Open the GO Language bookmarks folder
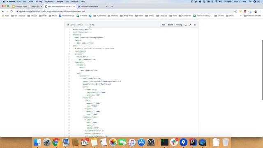Viewport: 263px width, 148px height. coord(18,16)
